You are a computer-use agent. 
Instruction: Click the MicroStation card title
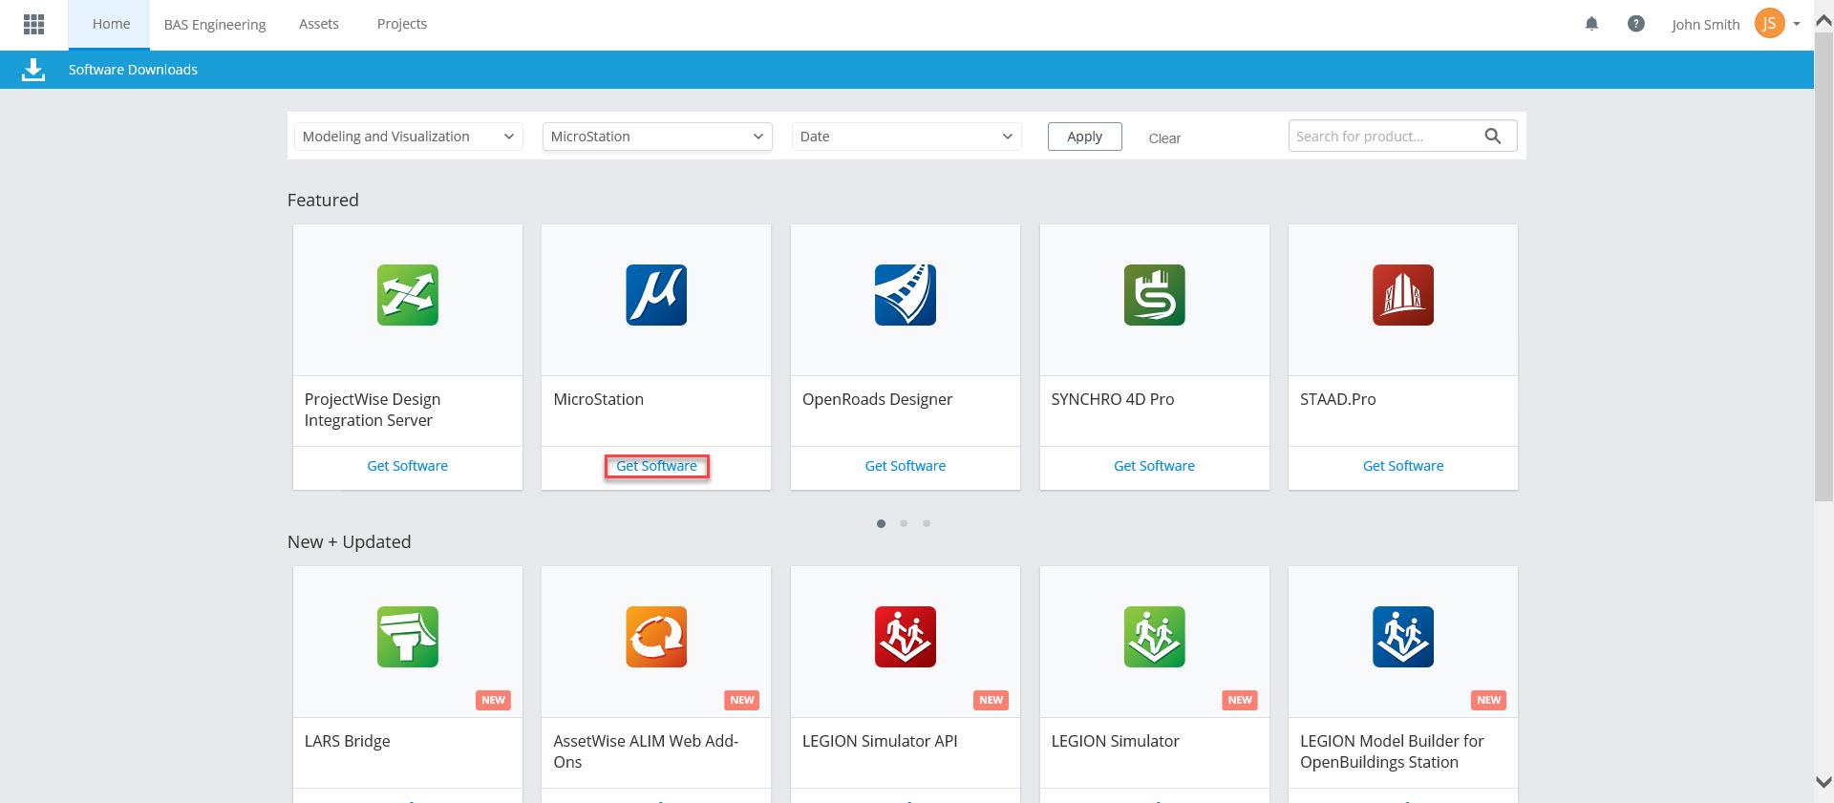pyautogui.click(x=598, y=399)
